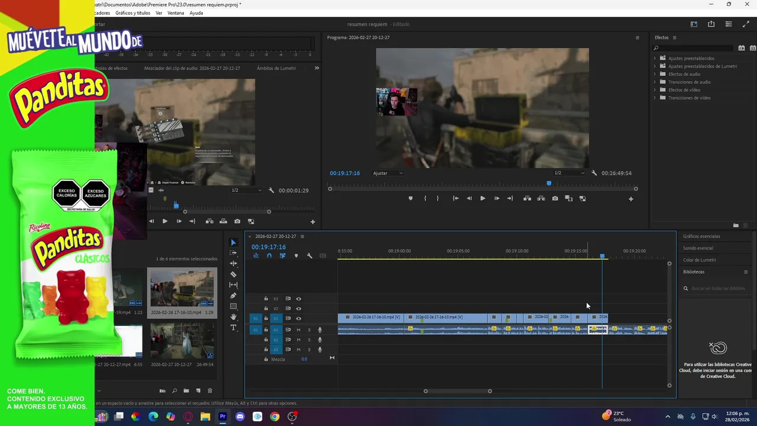Viewport: 757px width, 426px height.
Task: Open timeline display settings wrench
Action: coord(309,256)
